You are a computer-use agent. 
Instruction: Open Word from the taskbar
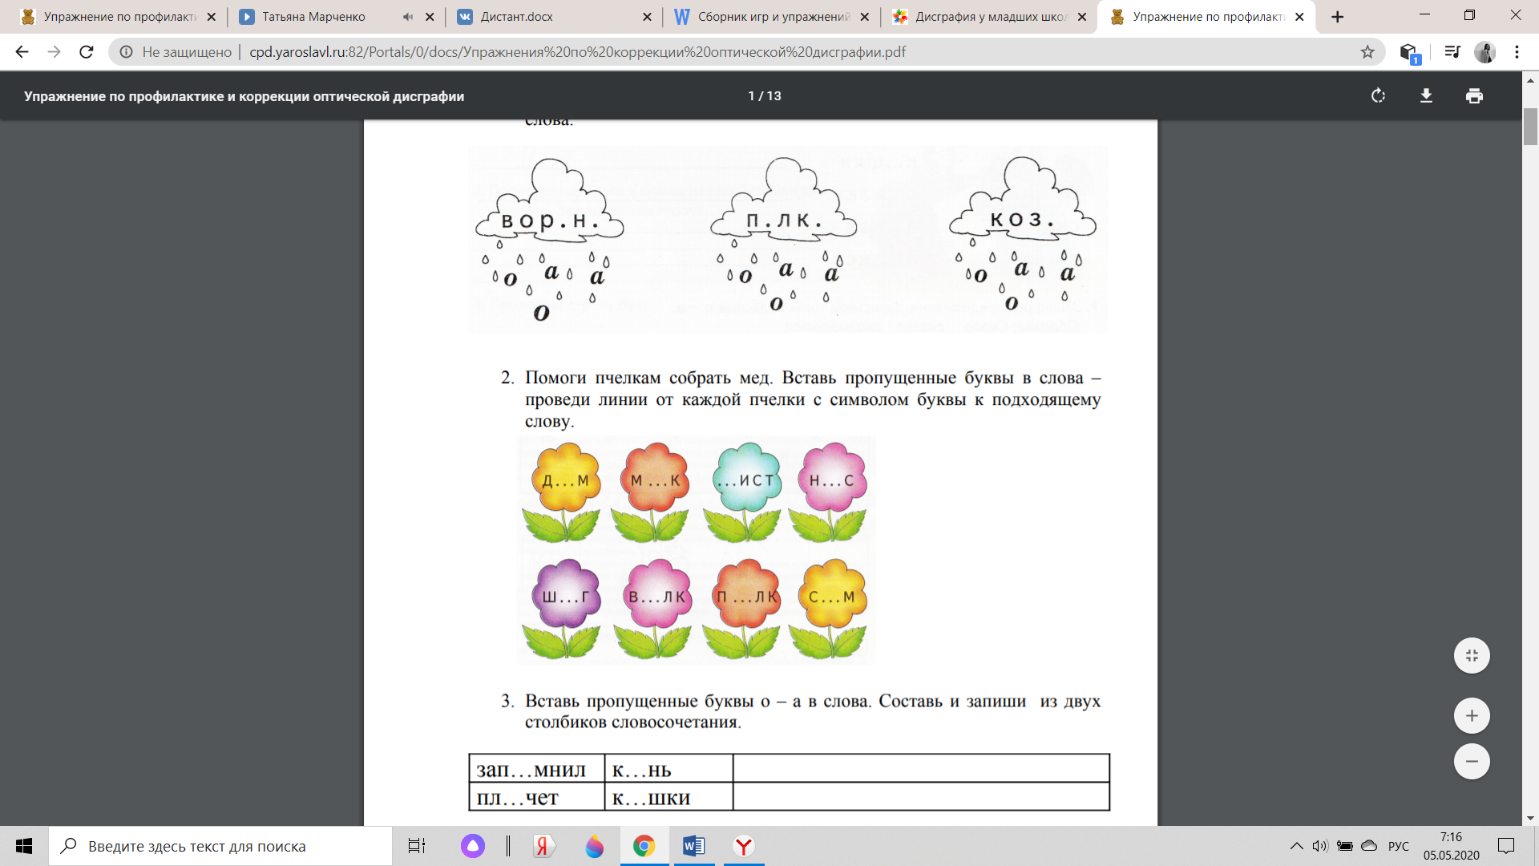coord(693,846)
